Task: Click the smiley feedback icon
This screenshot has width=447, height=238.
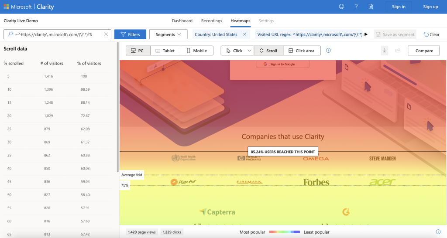Action: 341,7
